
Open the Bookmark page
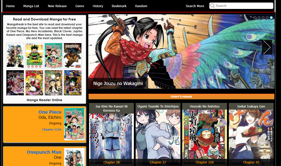coord(119,6)
